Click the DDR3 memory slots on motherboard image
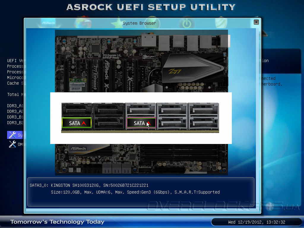This screenshot has height=228, width=304. coord(179,153)
